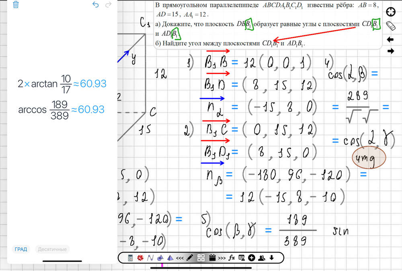Viewport: 402px width, 271px height.
Task: Open the fx functions tool
Action: [x=232, y=258]
